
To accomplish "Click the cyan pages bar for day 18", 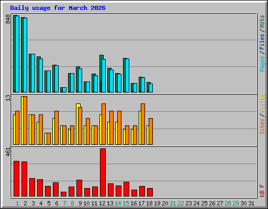I will (x=151, y=88).
